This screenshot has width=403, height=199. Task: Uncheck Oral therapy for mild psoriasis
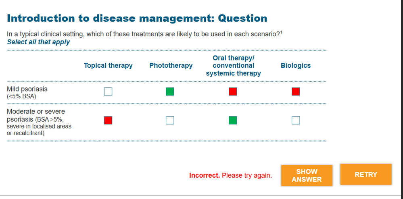[x=233, y=92]
